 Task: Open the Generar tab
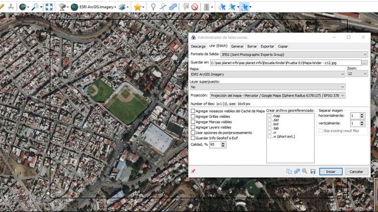pos(237,47)
